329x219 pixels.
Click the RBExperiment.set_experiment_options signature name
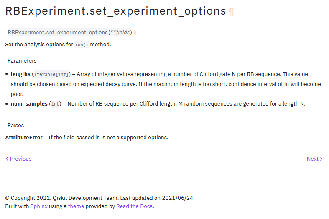[x=58, y=32]
